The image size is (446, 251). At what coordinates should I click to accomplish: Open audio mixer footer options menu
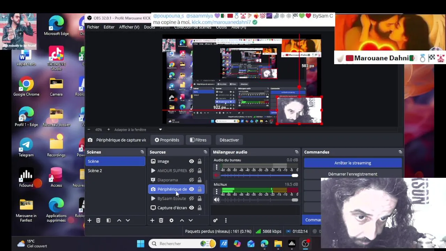(x=226, y=220)
